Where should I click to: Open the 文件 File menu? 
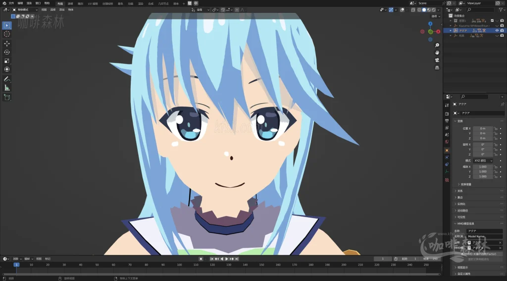click(x=11, y=3)
